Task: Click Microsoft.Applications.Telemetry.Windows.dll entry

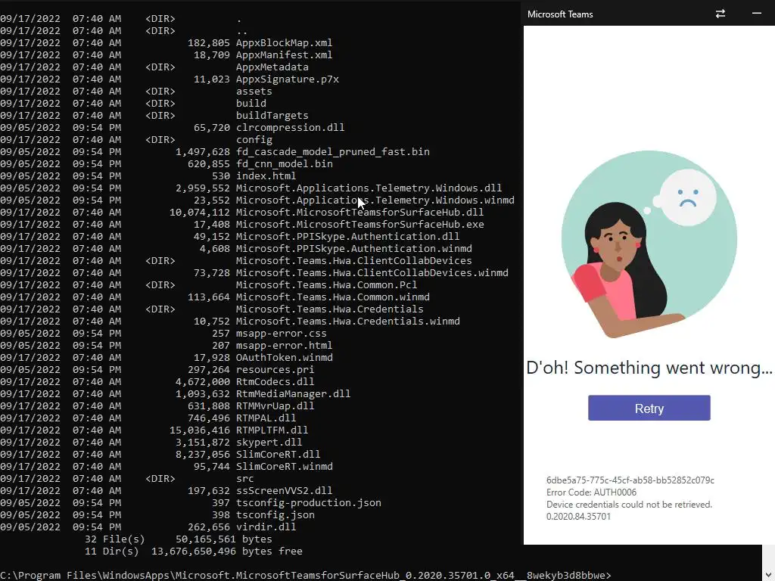Action: [369, 188]
